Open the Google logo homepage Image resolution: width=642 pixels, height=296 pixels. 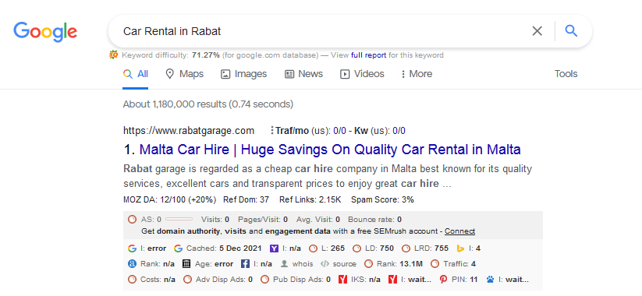(45, 32)
